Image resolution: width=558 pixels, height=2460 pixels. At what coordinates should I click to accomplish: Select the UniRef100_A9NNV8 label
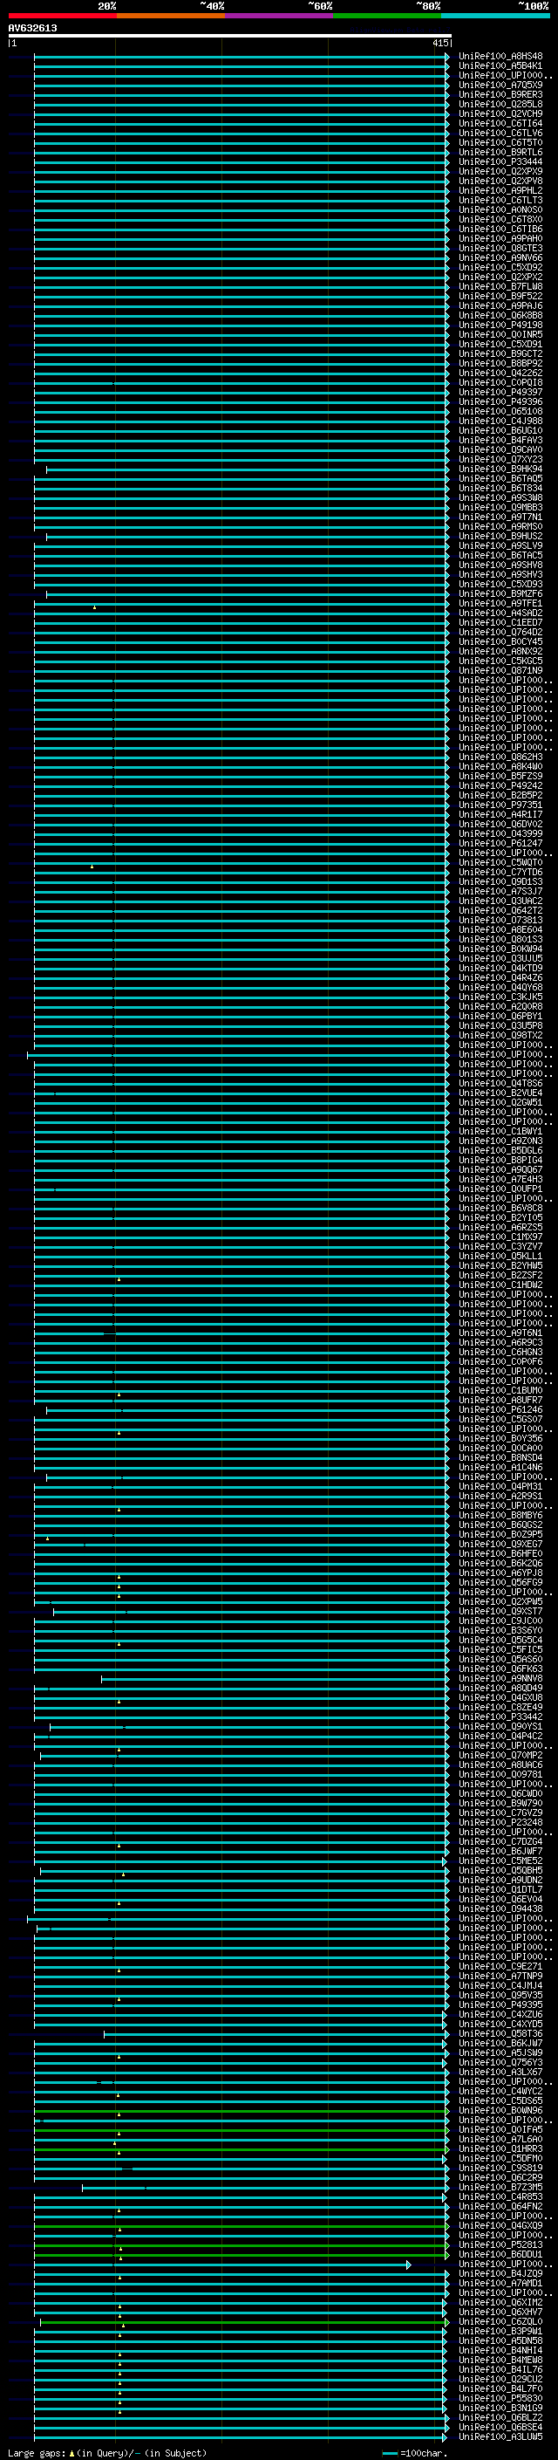[500, 1679]
